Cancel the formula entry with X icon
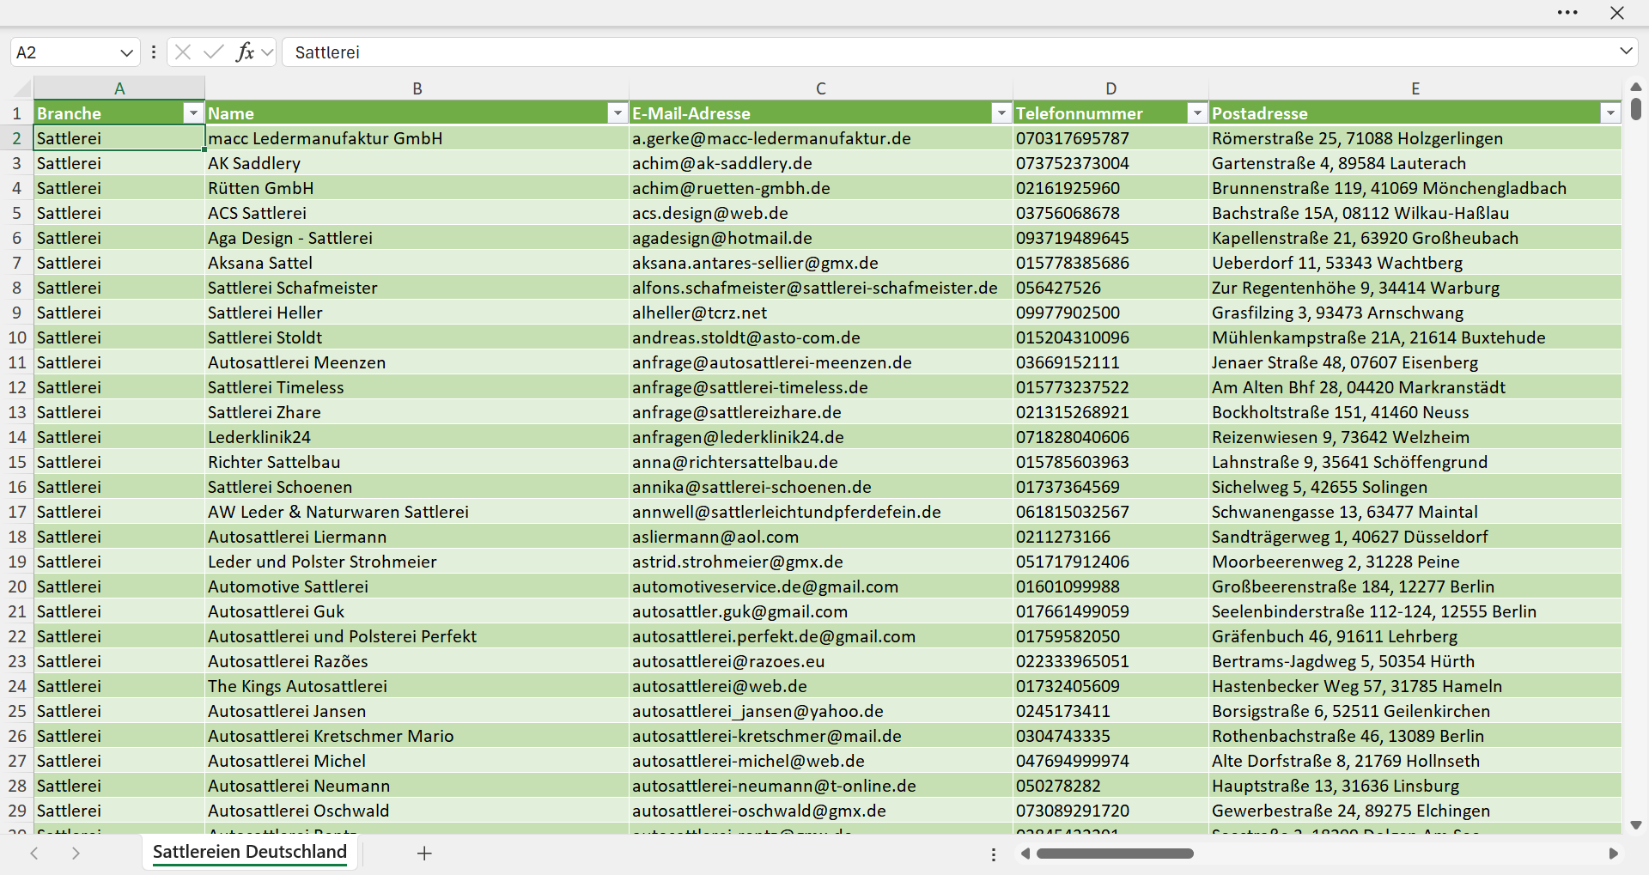The image size is (1649, 875). tap(183, 52)
